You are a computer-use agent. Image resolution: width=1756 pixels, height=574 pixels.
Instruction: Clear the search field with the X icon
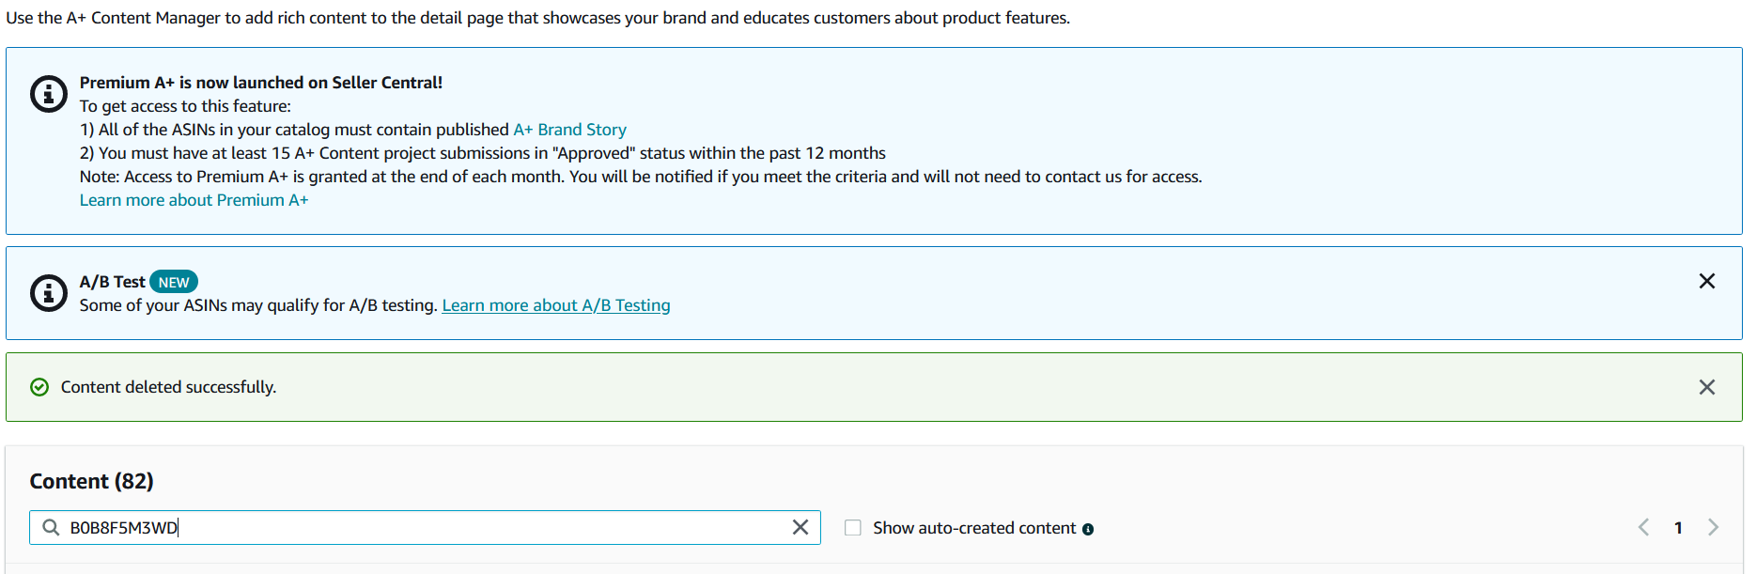coord(800,528)
